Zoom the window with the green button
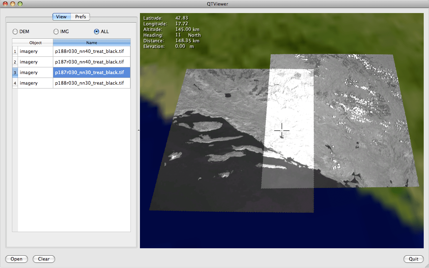429x268 pixels. coord(20,4)
